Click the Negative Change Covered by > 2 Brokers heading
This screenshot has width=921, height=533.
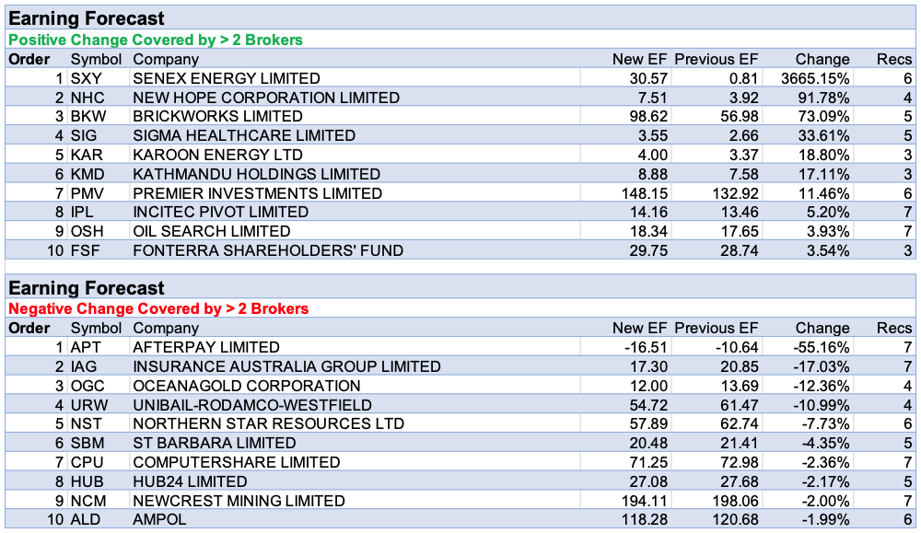pos(158,308)
